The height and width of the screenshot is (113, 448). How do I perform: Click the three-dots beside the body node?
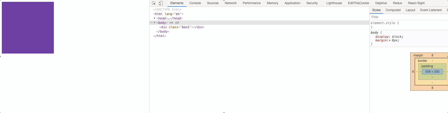151,23
